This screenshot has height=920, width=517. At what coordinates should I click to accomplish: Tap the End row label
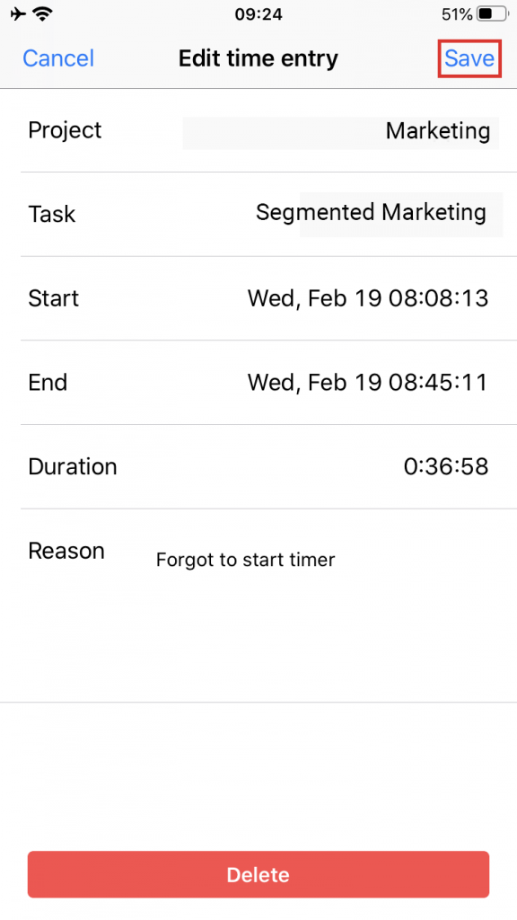(48, 383)
